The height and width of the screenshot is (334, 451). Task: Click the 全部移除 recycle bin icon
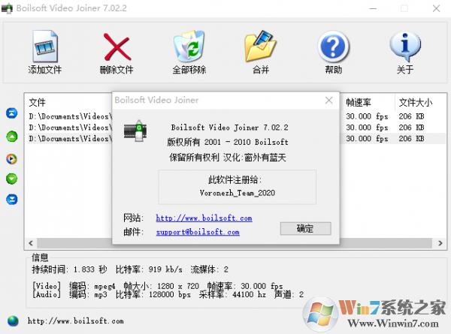[189, 46]
